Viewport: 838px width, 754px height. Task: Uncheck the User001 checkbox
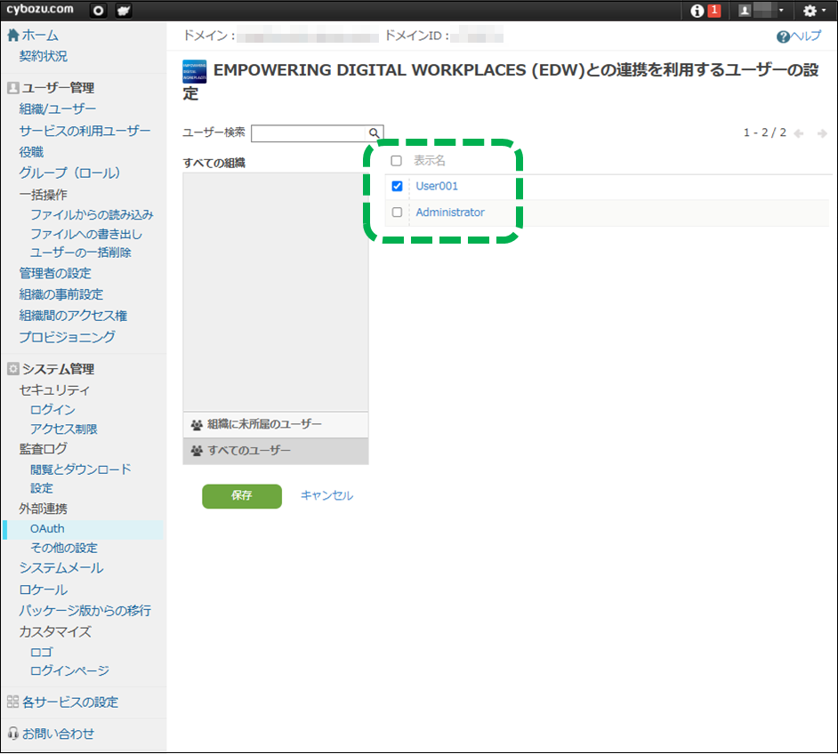pyautogui.click(x=397, y=187)
